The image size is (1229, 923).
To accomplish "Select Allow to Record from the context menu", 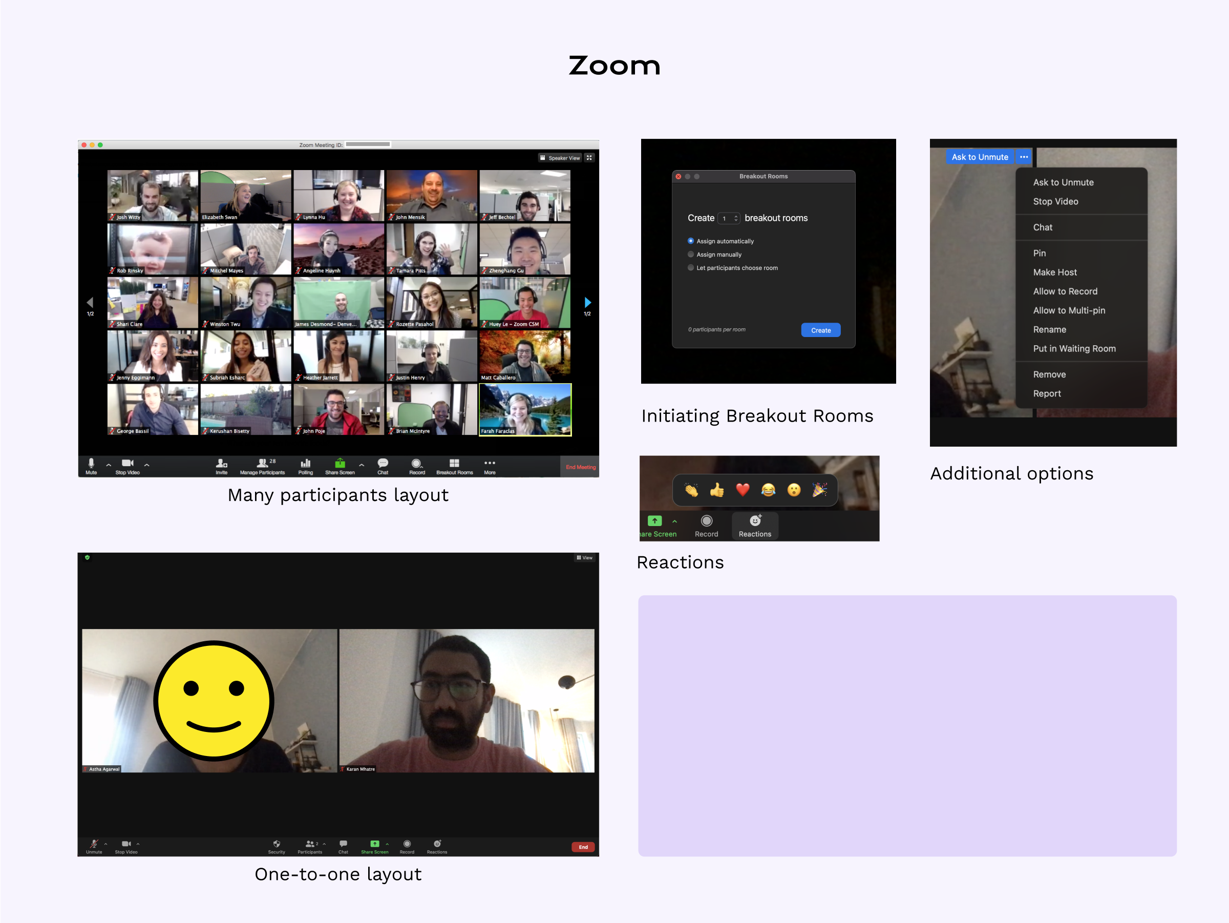I will (1065, 291).
